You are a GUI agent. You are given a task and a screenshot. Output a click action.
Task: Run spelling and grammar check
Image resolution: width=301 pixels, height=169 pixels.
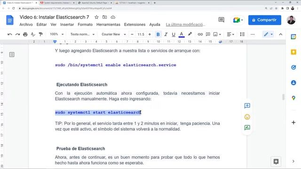tap(33, 34)
